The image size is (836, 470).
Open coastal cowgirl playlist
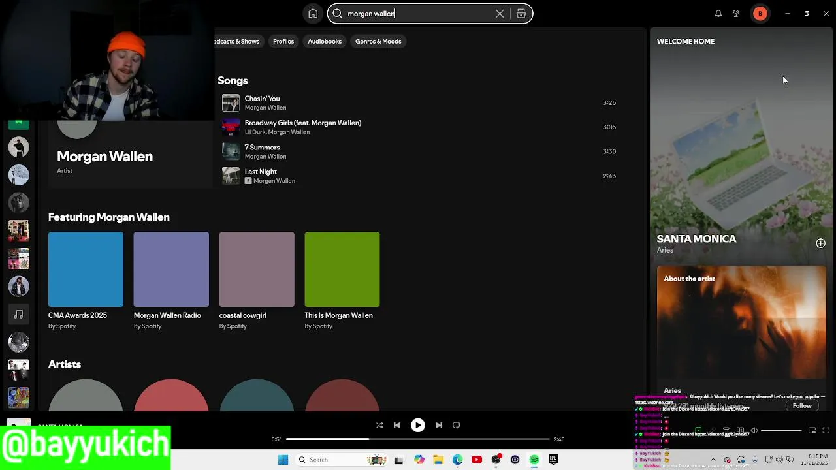[257, 281]
